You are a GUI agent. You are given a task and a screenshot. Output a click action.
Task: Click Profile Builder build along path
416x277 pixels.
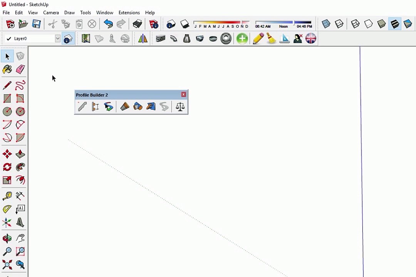pos(109,107)
